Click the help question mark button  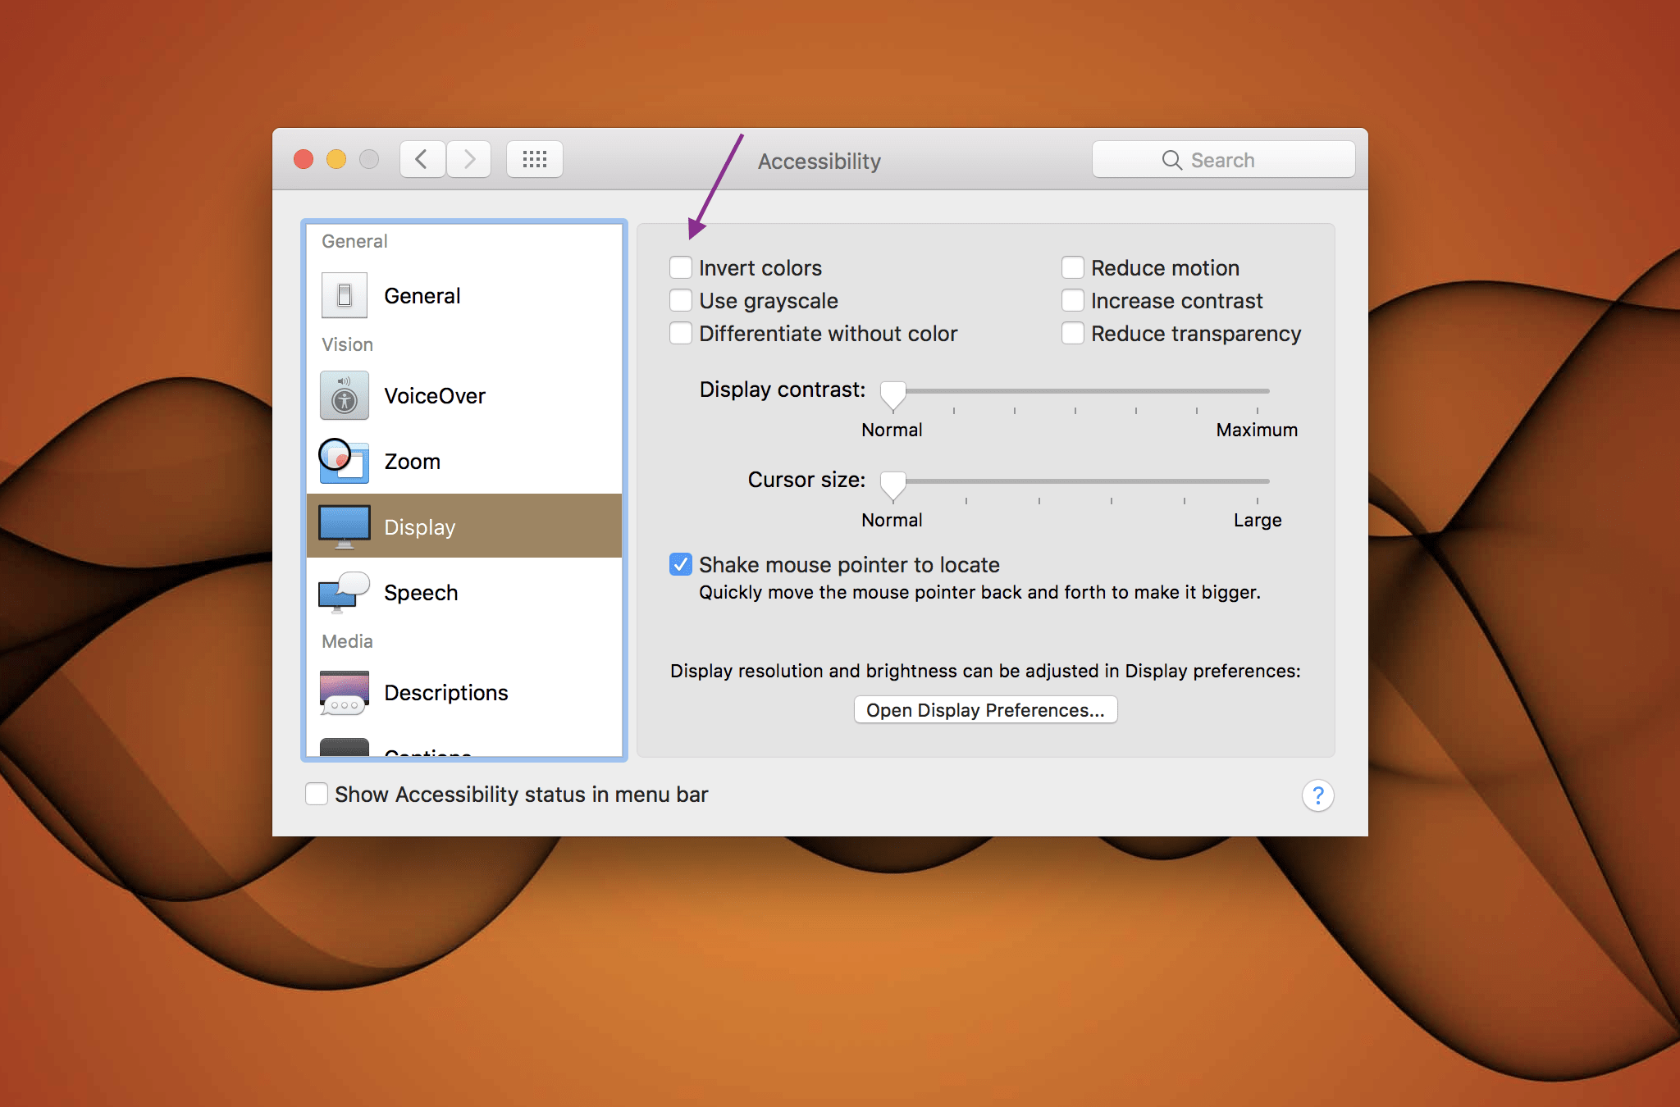(x=1317, y=795)
